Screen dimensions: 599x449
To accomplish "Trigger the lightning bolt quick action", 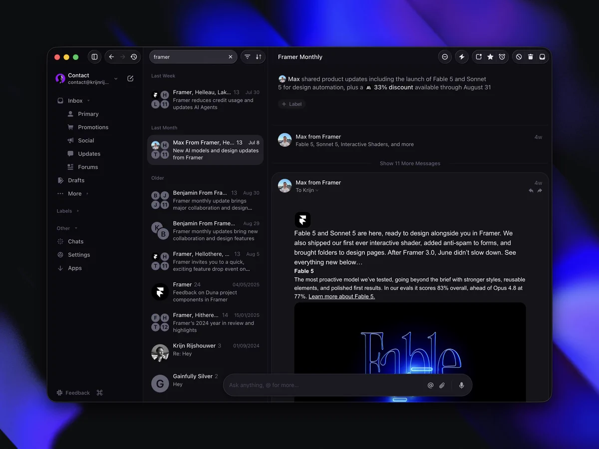I will 462,57.
